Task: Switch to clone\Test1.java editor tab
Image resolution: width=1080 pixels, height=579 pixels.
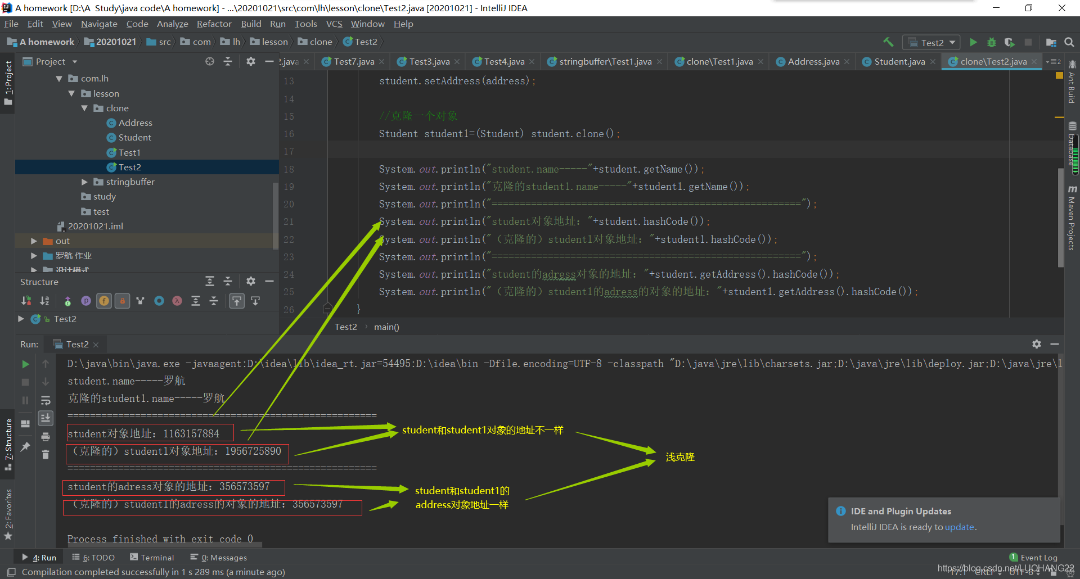Action: coord(719,62)
